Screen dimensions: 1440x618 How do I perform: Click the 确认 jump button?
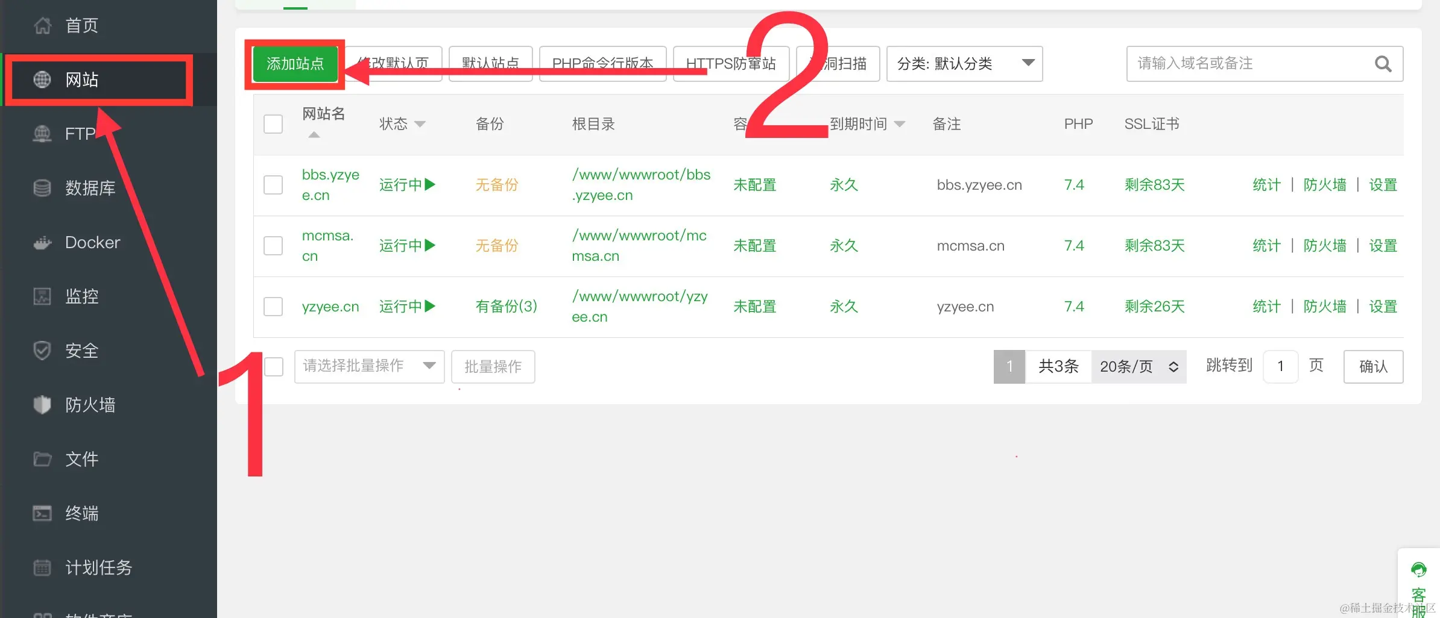click(x=1373, y=366)
